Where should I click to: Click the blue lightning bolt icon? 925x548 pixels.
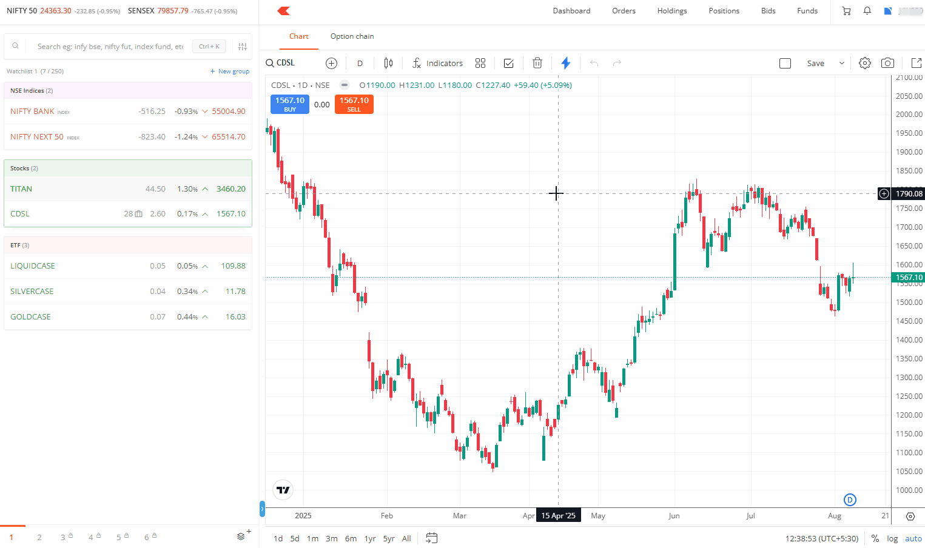pos(565,63)
